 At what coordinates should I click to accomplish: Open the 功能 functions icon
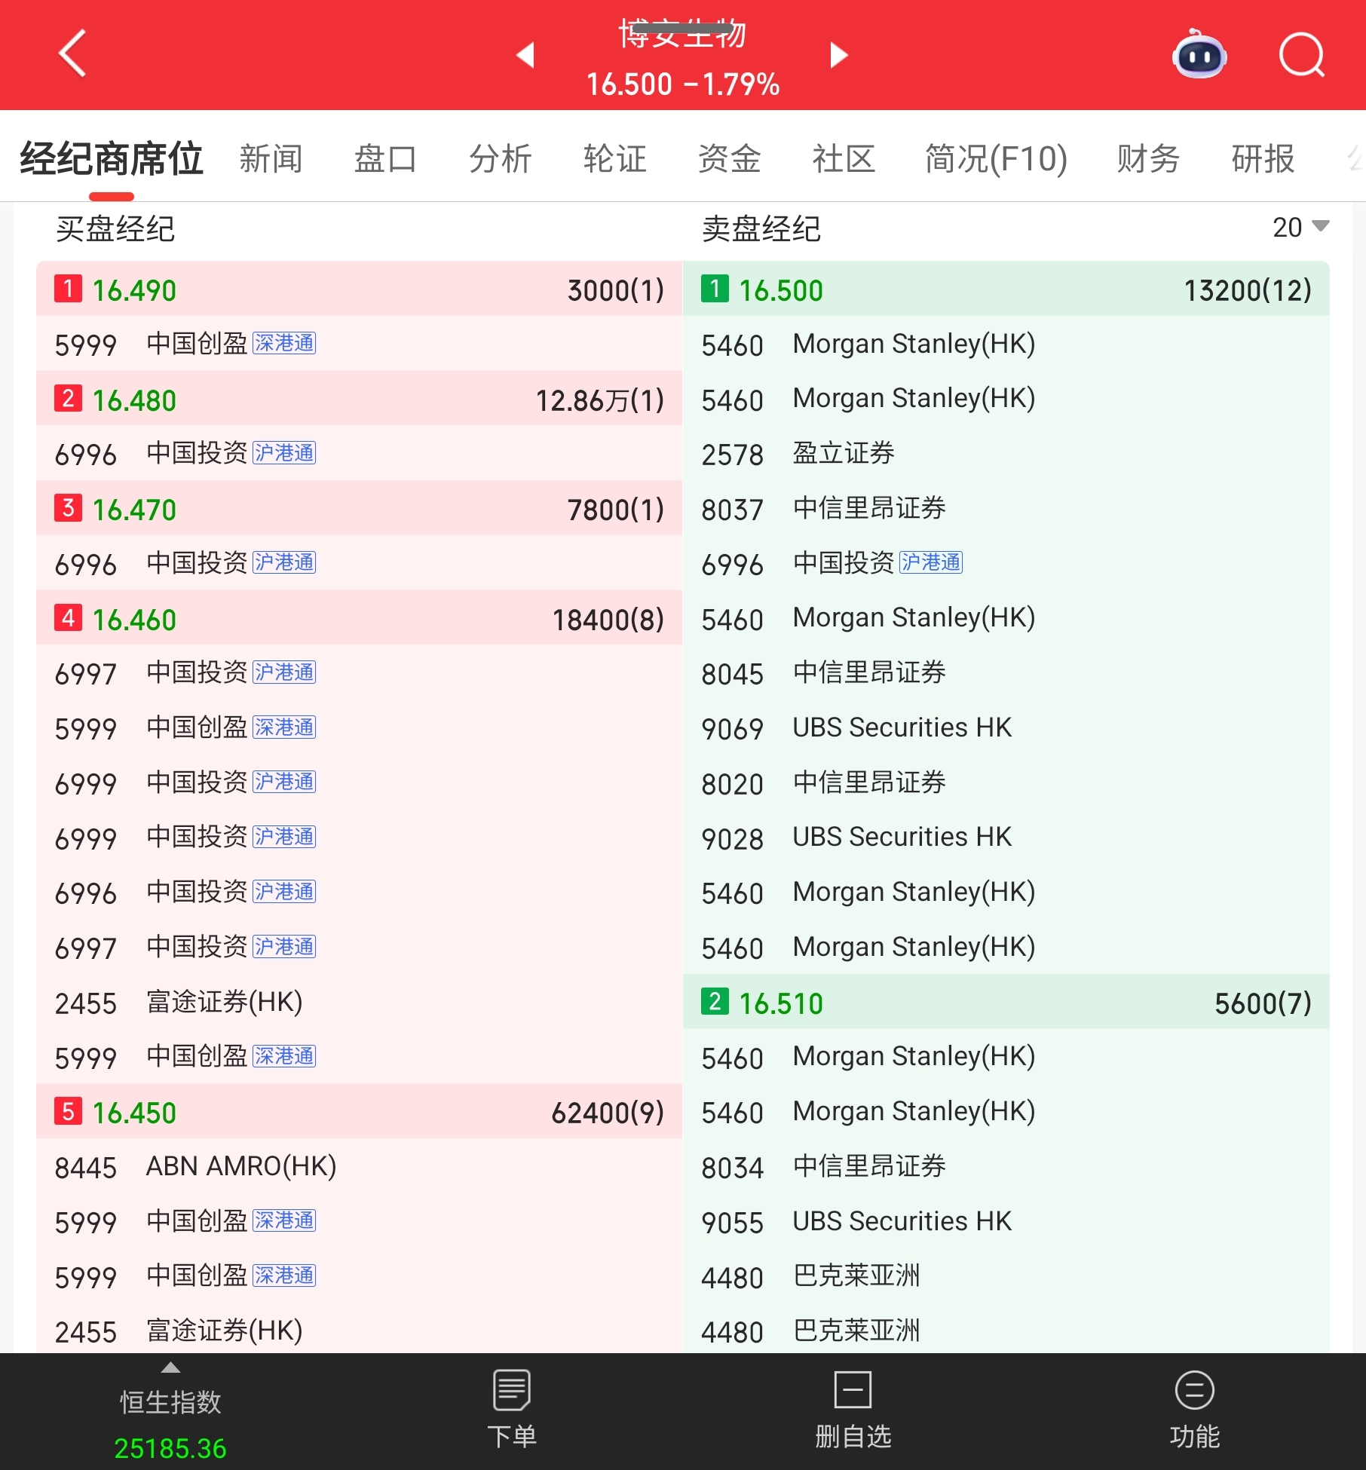pyautogui.click(x=1194, y=1390)
